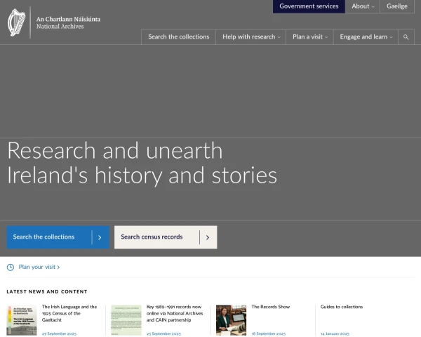Open the Irish Language and 1926 Census article
This screenshot has width=421, height=337.
(69, 312)
